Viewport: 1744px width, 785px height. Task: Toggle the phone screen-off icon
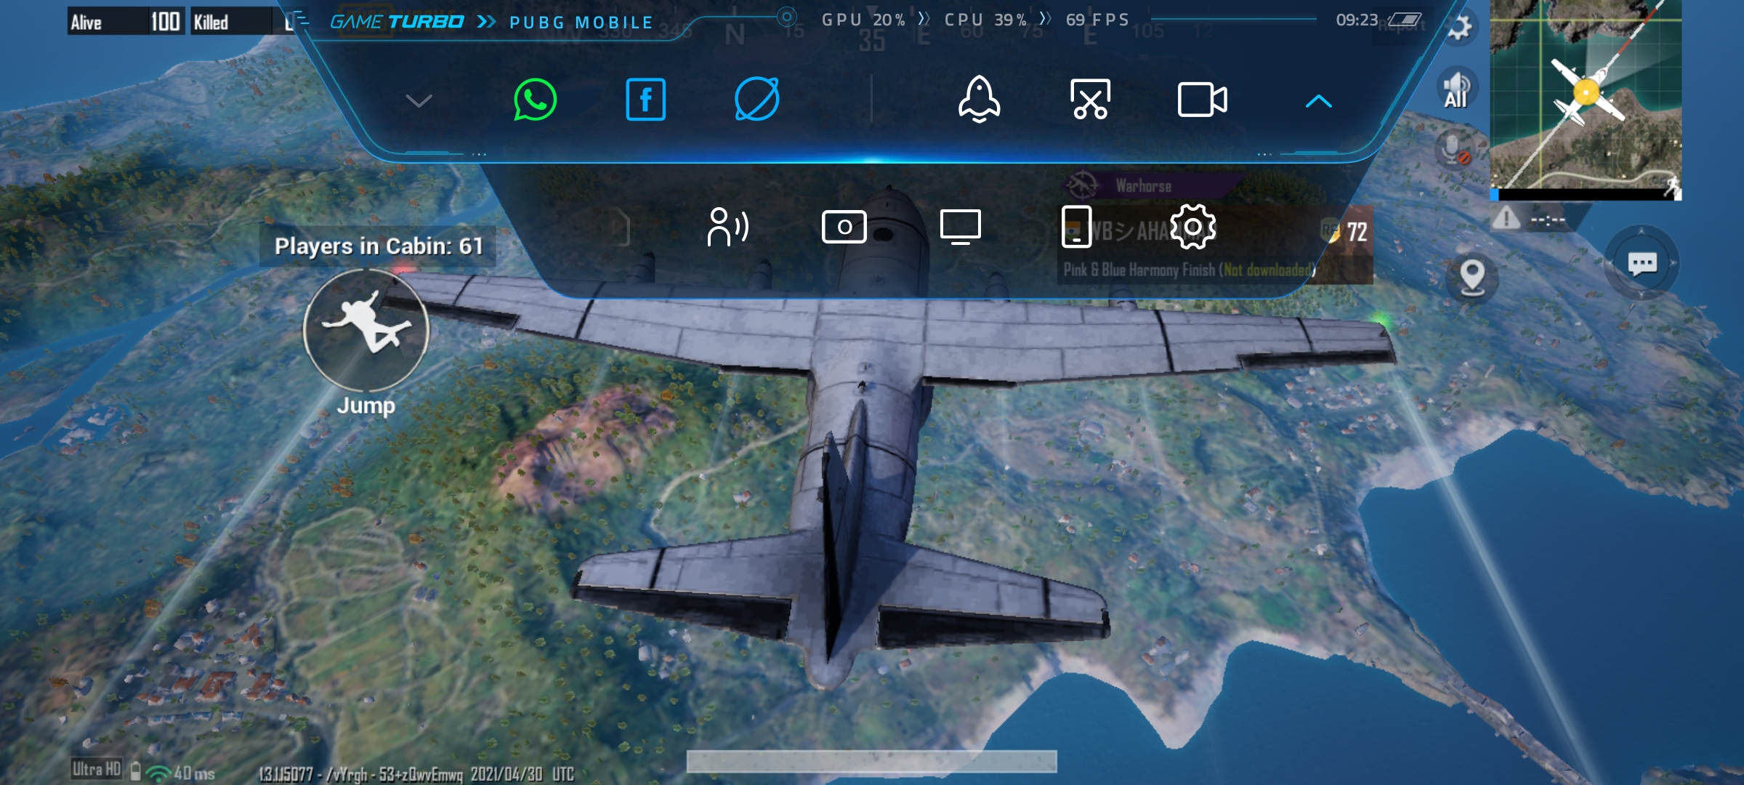click(1076, 227)
